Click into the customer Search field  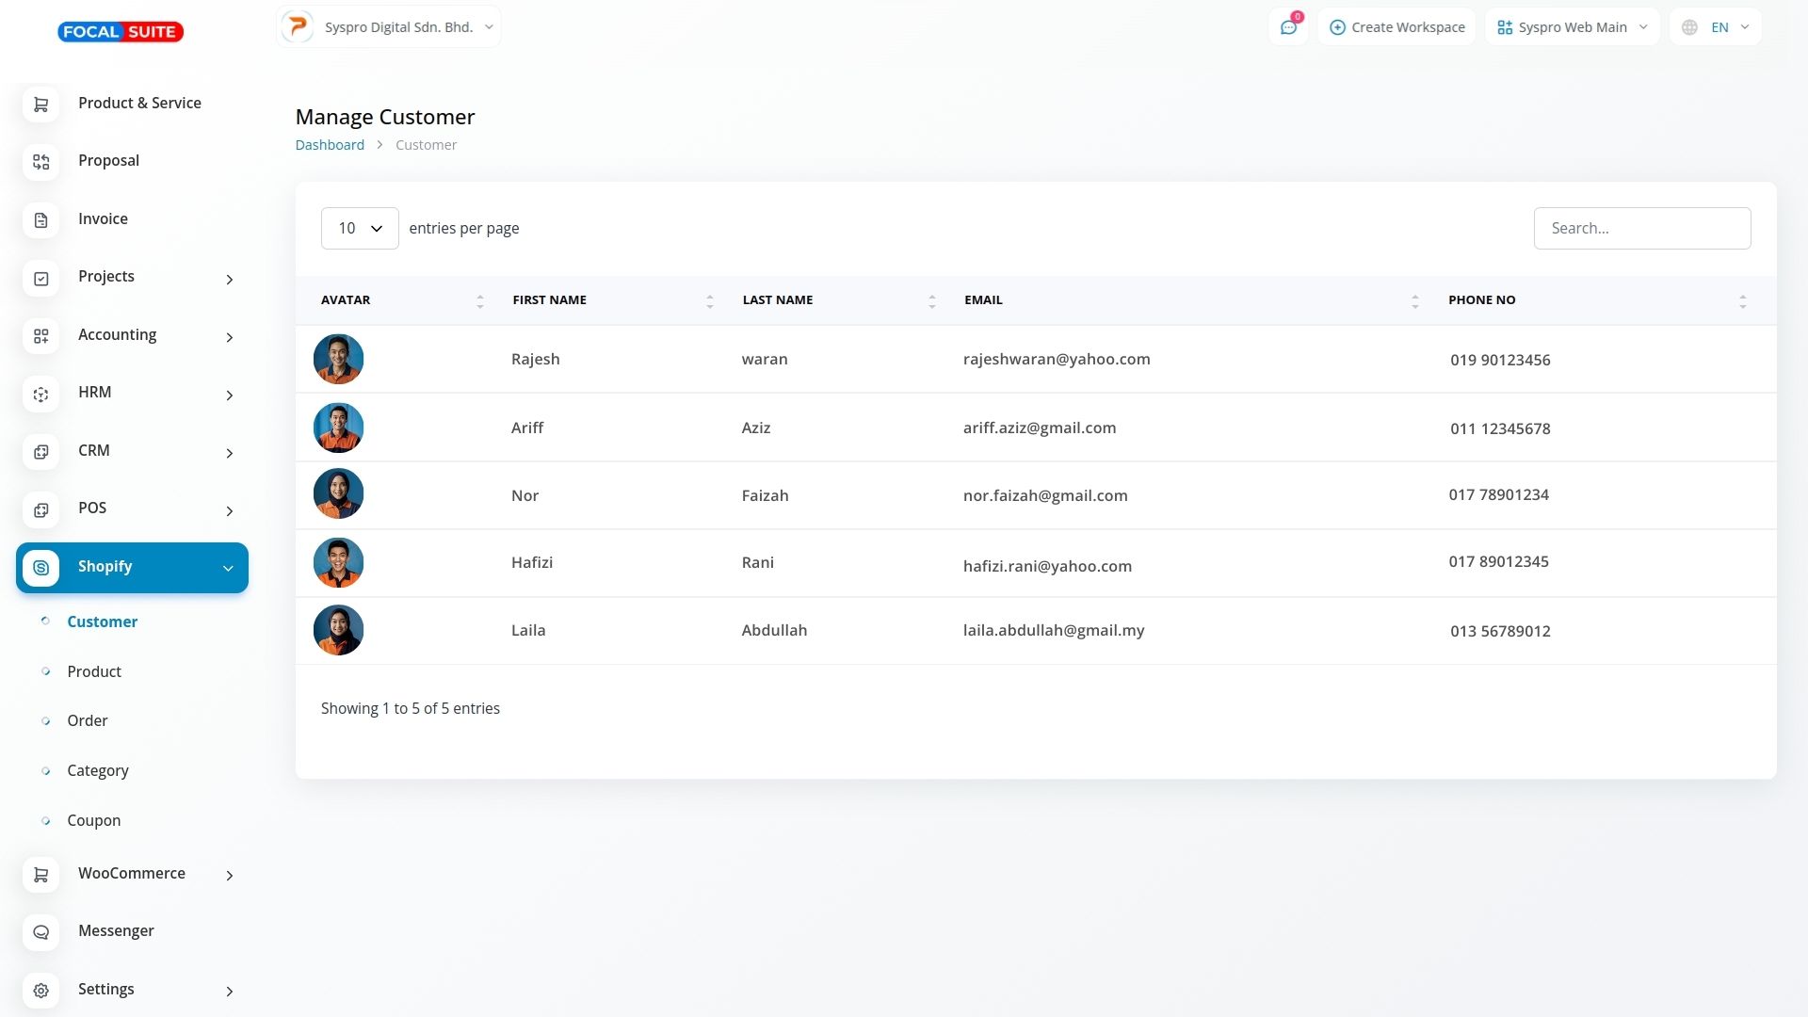pyautogui.click(x=1641, y=229)
